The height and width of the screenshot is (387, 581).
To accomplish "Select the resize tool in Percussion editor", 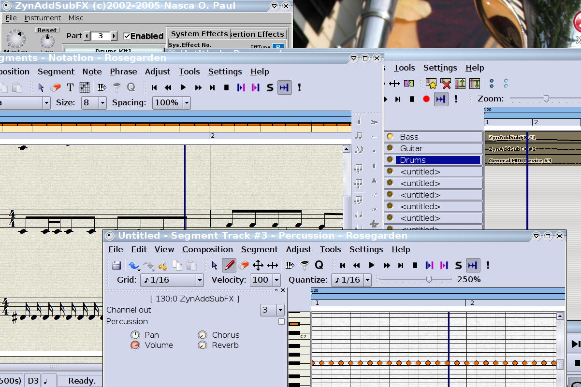I will click(x=273, y=265).
